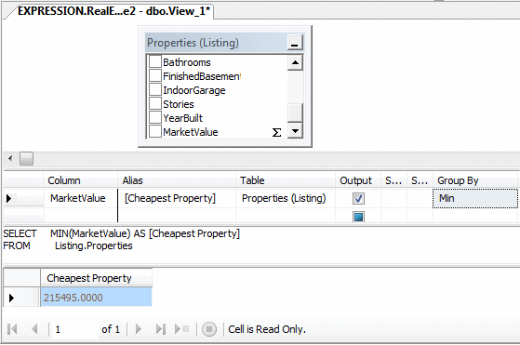Tick the FinishedBasement column checkbox

pos(154,75)
